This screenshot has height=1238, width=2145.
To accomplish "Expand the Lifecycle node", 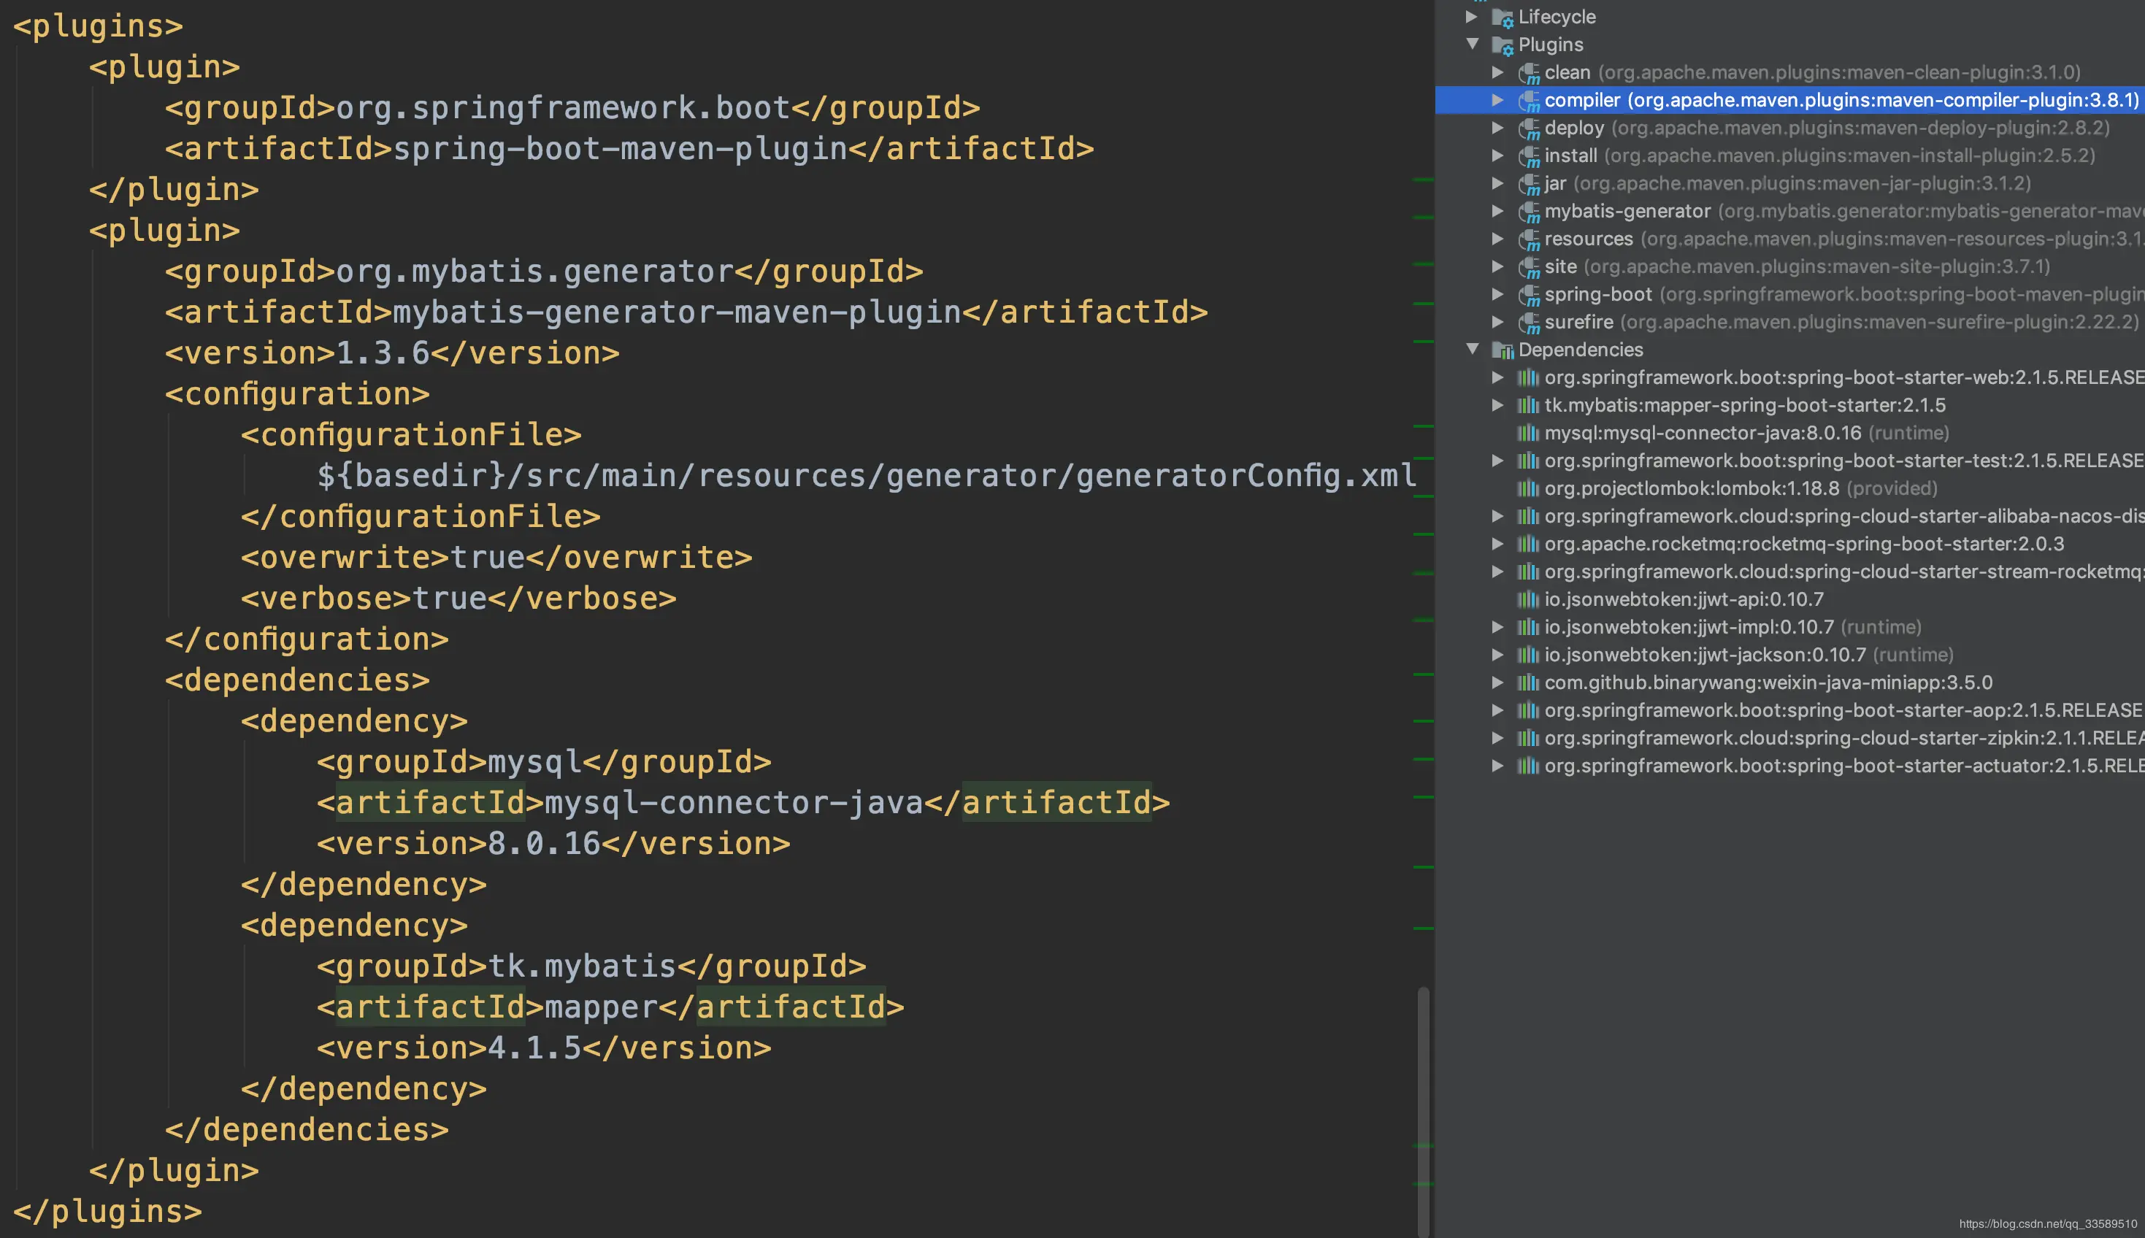I will [x=1472, y=17].
